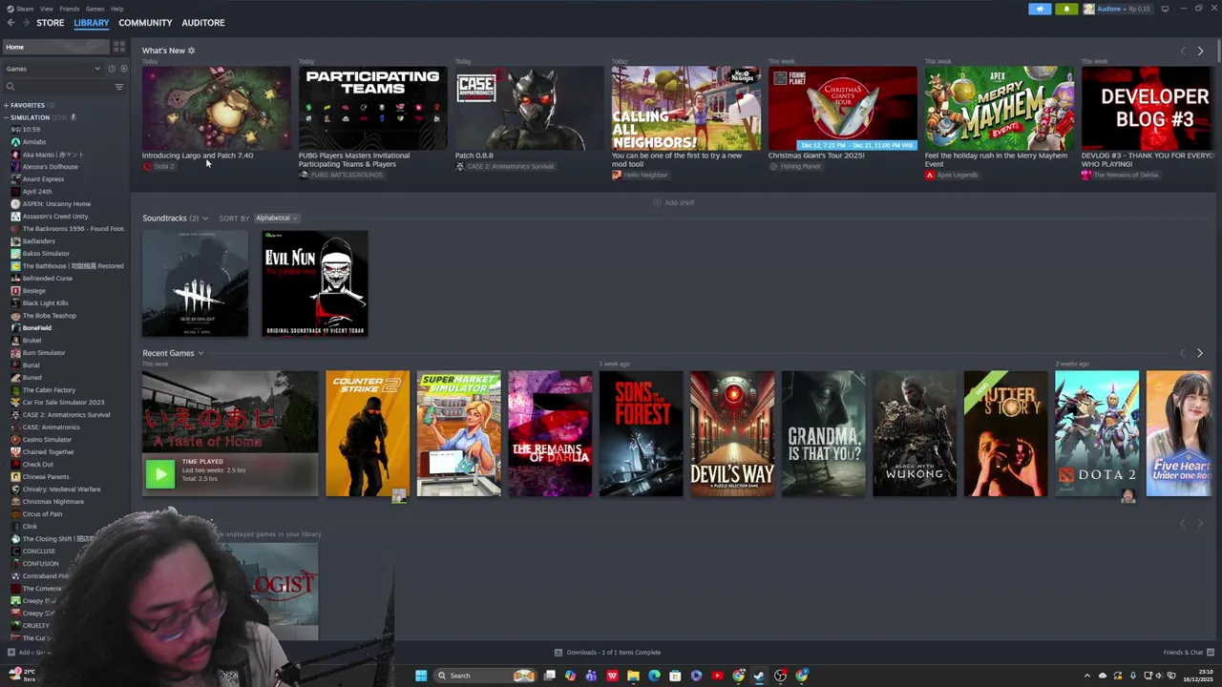1222x687 pixels.
Task: Click the Dota 2 tag icon under news
Action: click(x=147, y=166)
